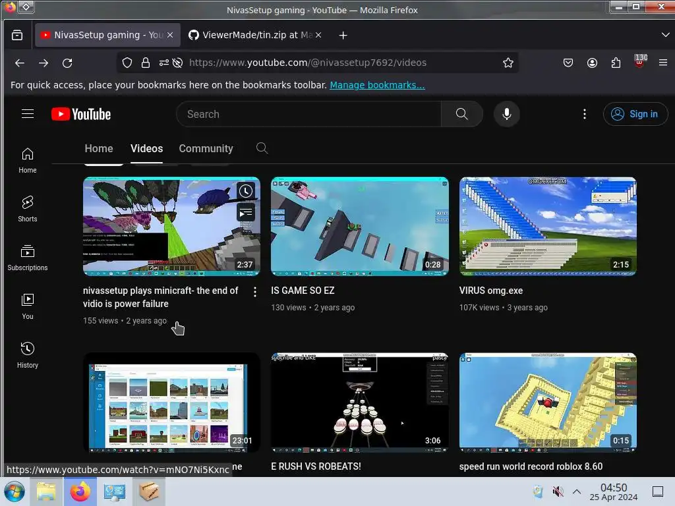675x506 pixels.
Task: Open Shorts in the sidebar
Action: click(x=28, y=209)
